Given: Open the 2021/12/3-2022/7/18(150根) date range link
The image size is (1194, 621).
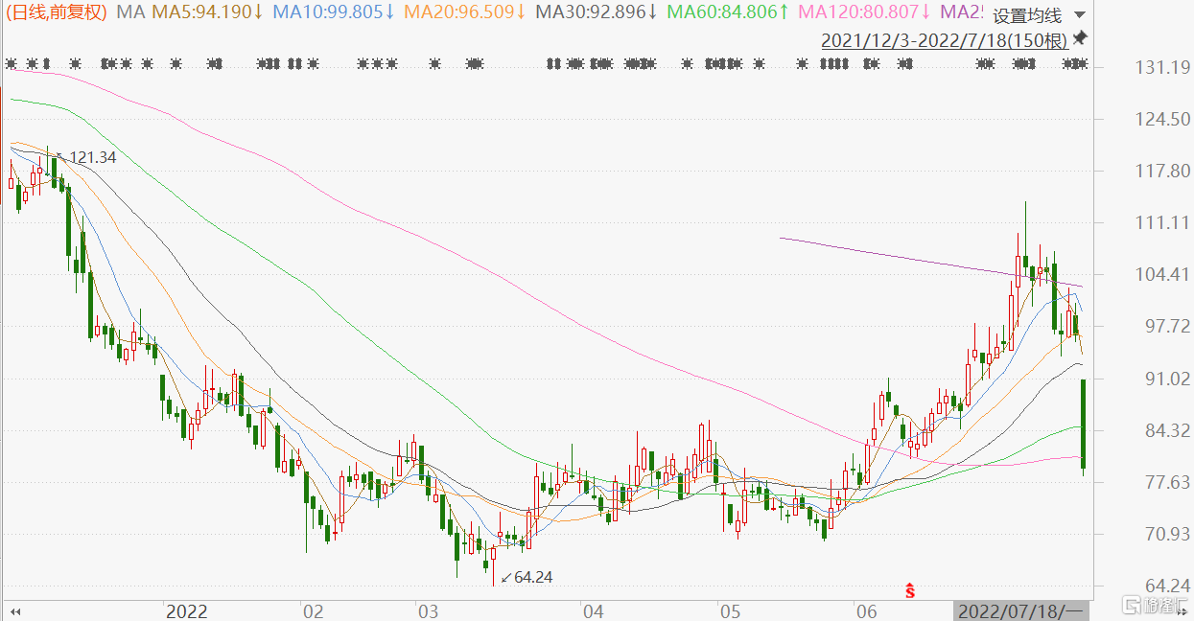Looking at the screenshot, I should 945,40.
